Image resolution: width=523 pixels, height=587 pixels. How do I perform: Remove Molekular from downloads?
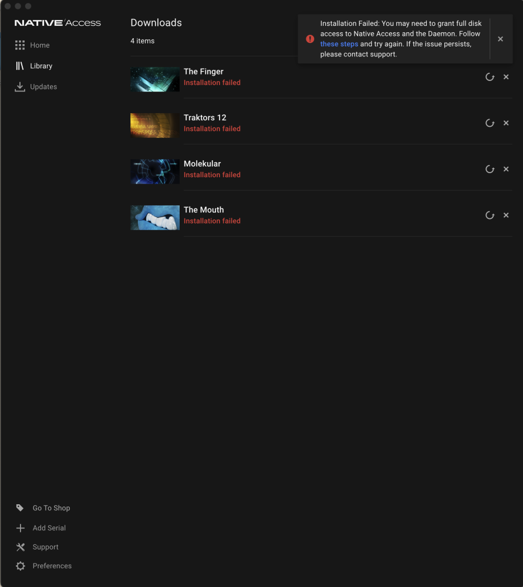(x=506, y=169)
